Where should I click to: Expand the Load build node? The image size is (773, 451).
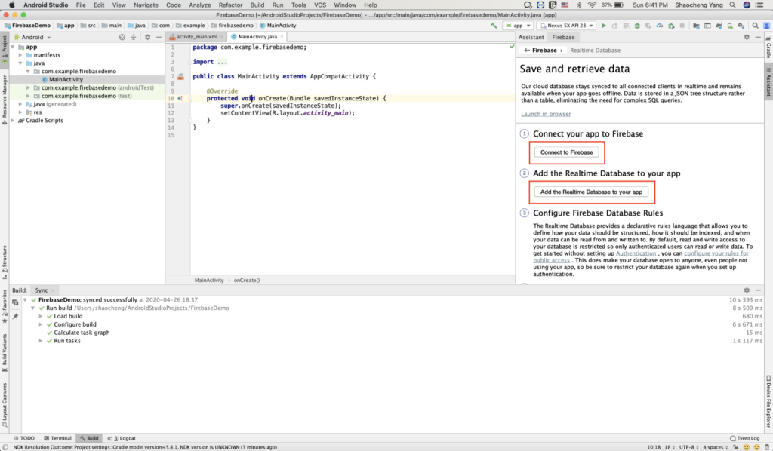coord(41,317)
